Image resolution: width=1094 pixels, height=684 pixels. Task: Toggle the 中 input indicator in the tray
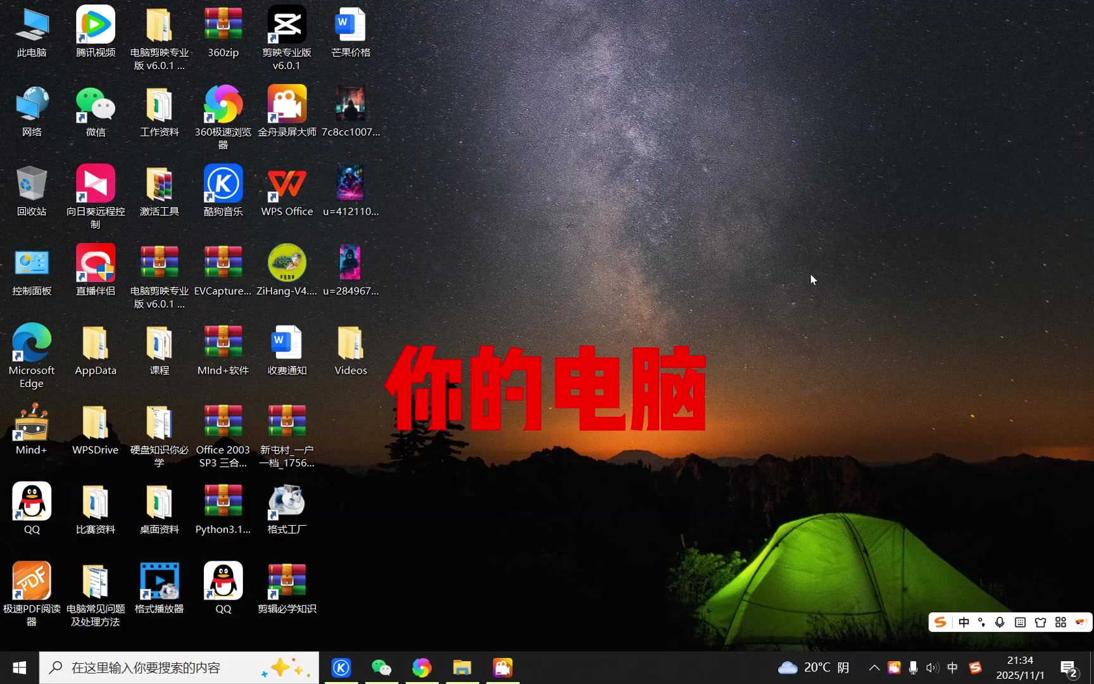point(952,667)
